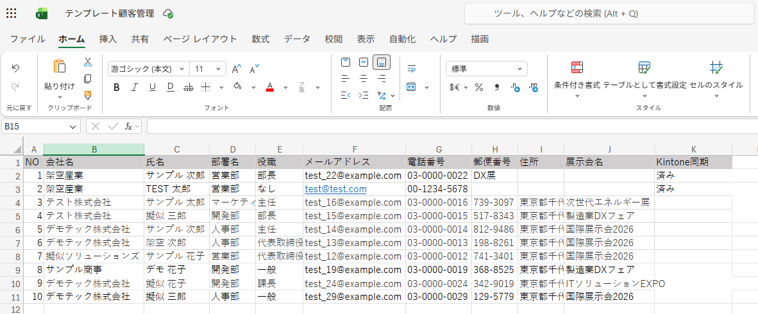
Task: Switch to the 挿入 tab
Action: click(108, 39)
